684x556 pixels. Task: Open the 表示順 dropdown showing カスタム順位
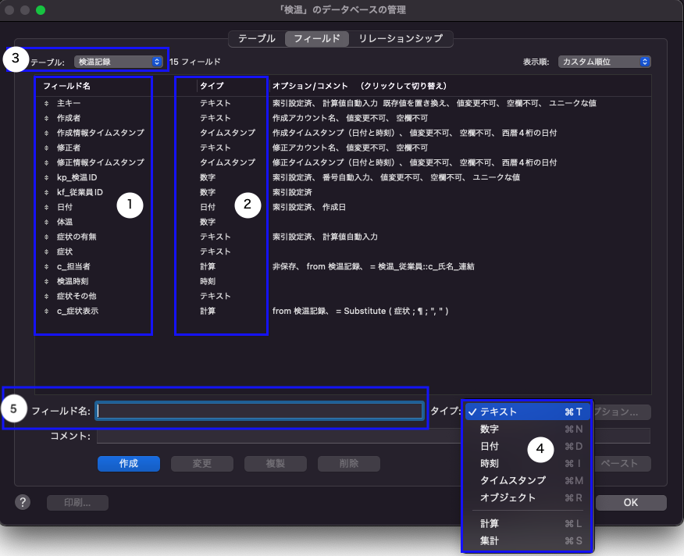click(x=604, y=62)
